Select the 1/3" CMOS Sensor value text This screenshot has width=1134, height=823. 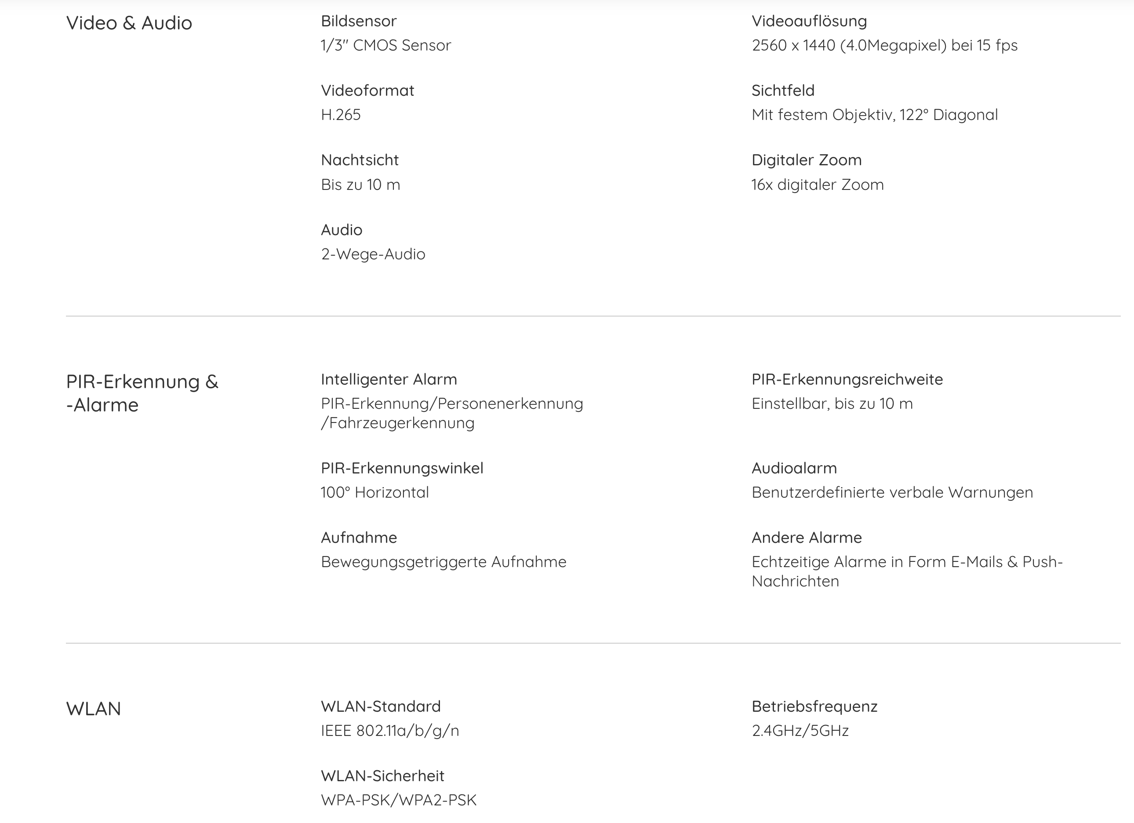pyautogui.click(x=385, y=45)
